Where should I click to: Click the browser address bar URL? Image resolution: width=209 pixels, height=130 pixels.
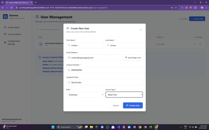pyautogui.click(x=63, y=8)
